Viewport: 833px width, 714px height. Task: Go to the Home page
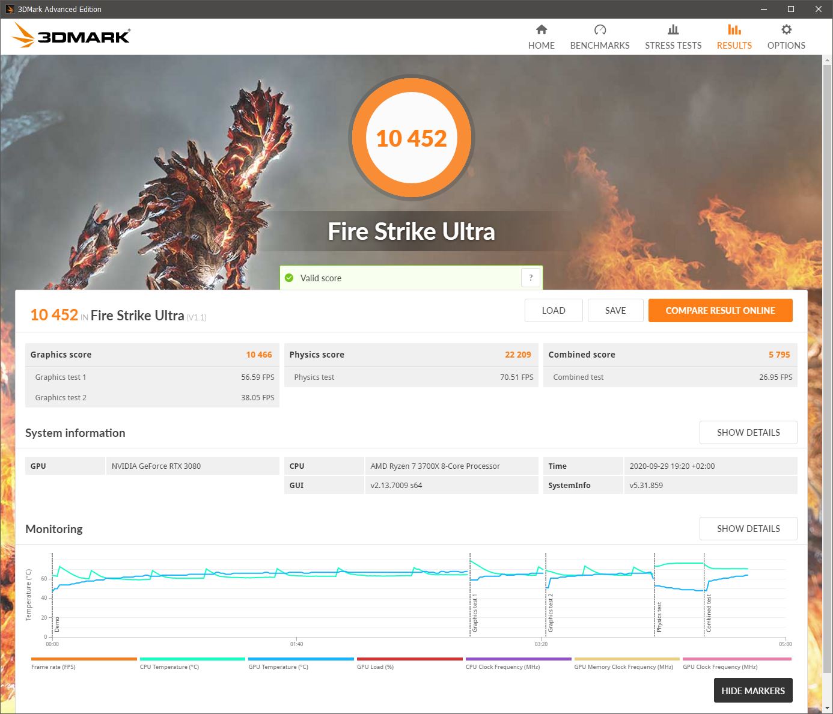pos(542,37)
